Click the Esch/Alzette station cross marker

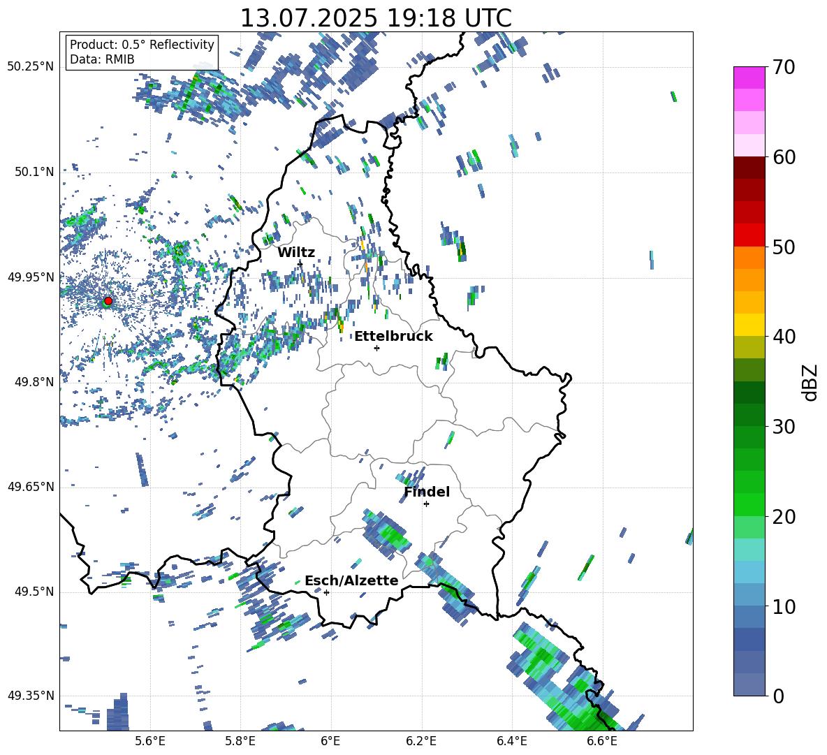point(326,592)
